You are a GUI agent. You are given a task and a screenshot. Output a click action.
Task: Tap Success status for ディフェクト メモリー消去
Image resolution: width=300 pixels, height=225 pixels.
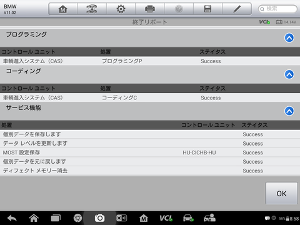tap(252, 171)
